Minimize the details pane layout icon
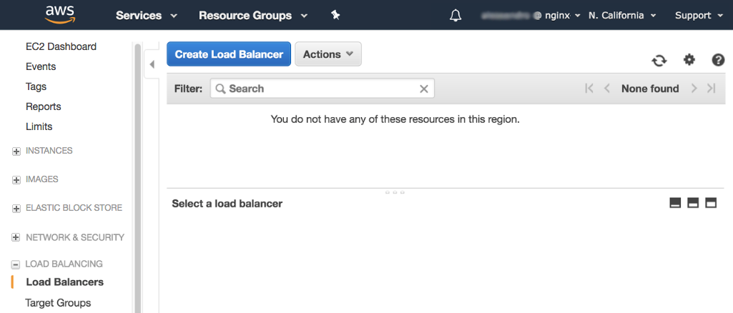This screenshot has height=313, width=733. pyautogui.click(x=675, y=203)
